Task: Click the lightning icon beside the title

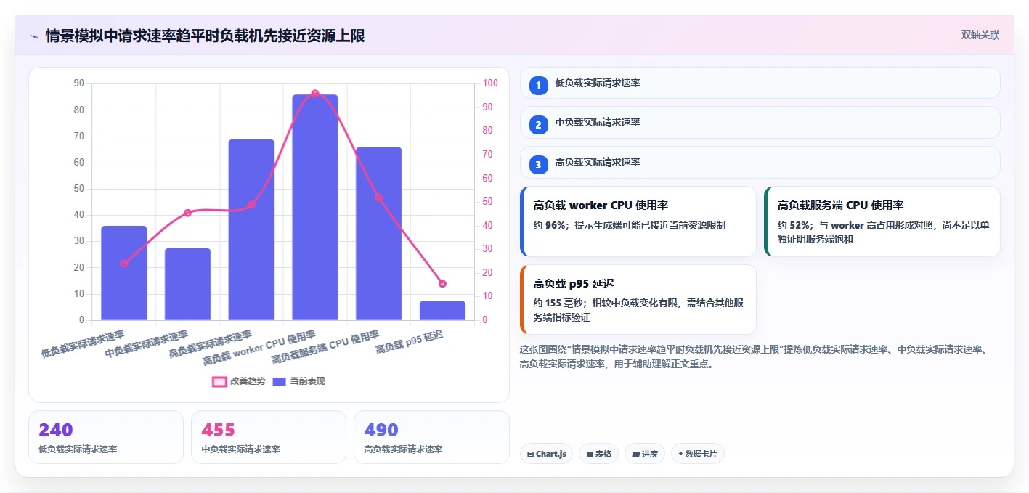Action: pos(34,36)
